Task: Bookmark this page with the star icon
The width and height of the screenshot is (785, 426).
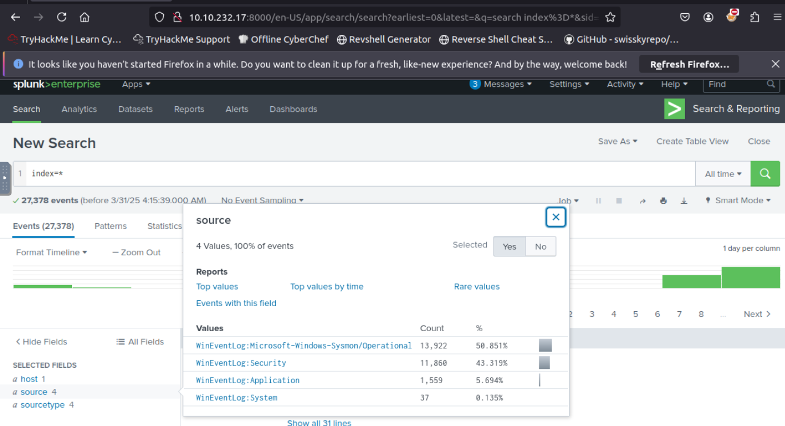Action: 610,17
